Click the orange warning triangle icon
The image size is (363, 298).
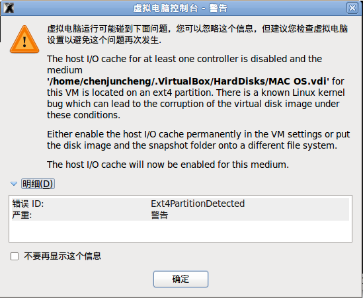click(24, 40)
